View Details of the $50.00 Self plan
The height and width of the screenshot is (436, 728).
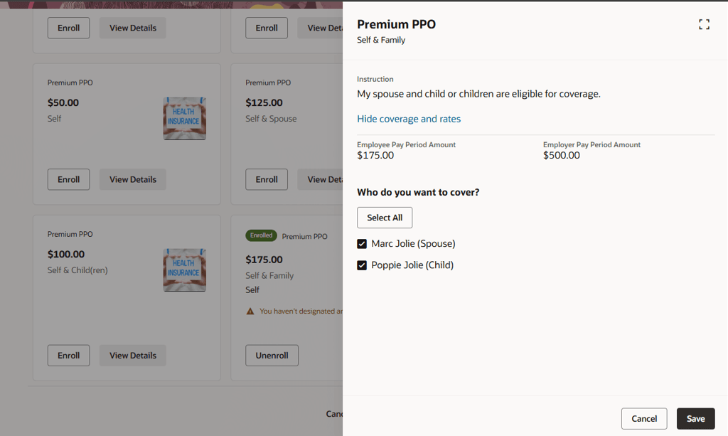click(133, 179)
